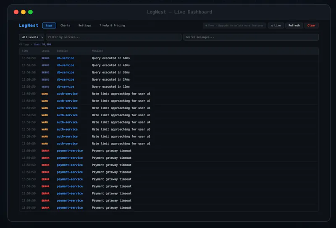The image size is (336, 228).
Task: Select "Rate limit approaching for user u1"
Action: pos(121,144)
